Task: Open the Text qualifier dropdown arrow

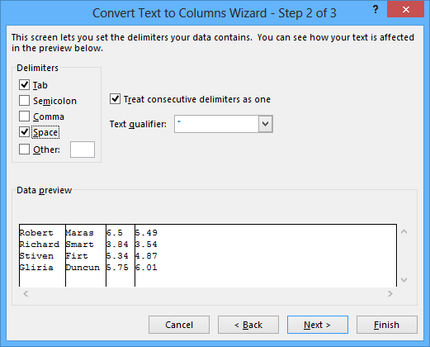Action: [x=265, y=124]
